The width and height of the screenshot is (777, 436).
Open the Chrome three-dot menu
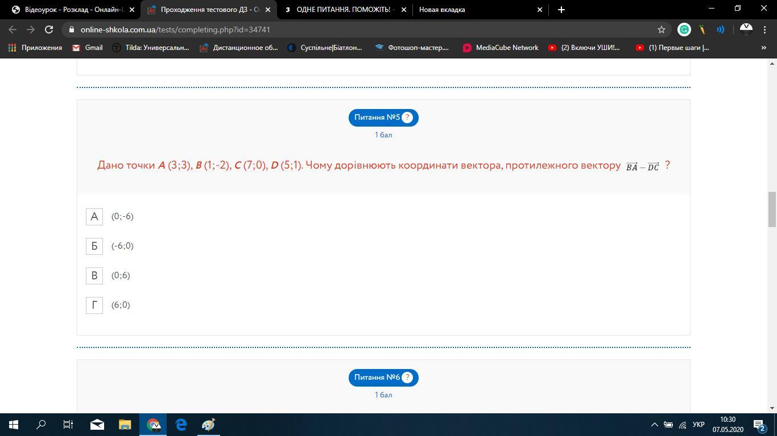point(764,30)
